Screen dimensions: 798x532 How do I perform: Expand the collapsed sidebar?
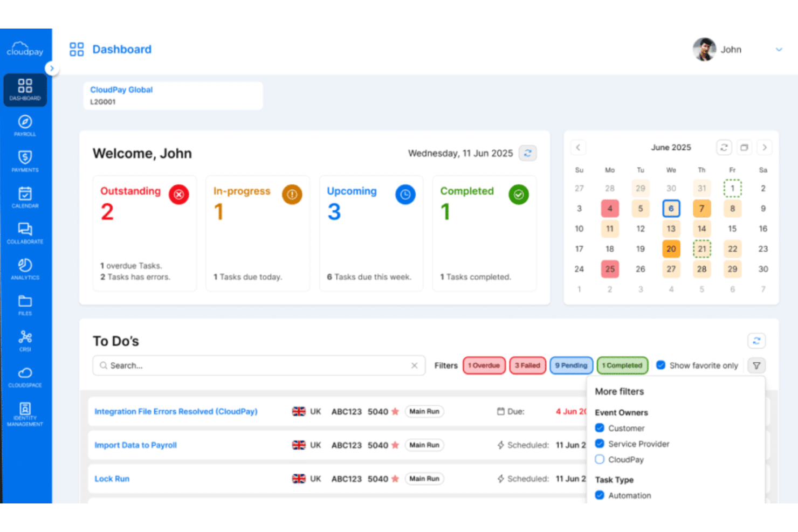coord(52,68)
